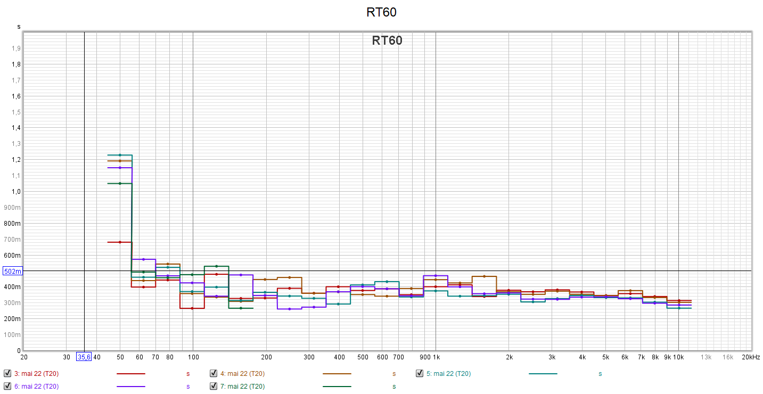763x394 pixels.
Task: Click the purple line swatch for trace 6
Action: pyautogui.click(x=130, y=387)
